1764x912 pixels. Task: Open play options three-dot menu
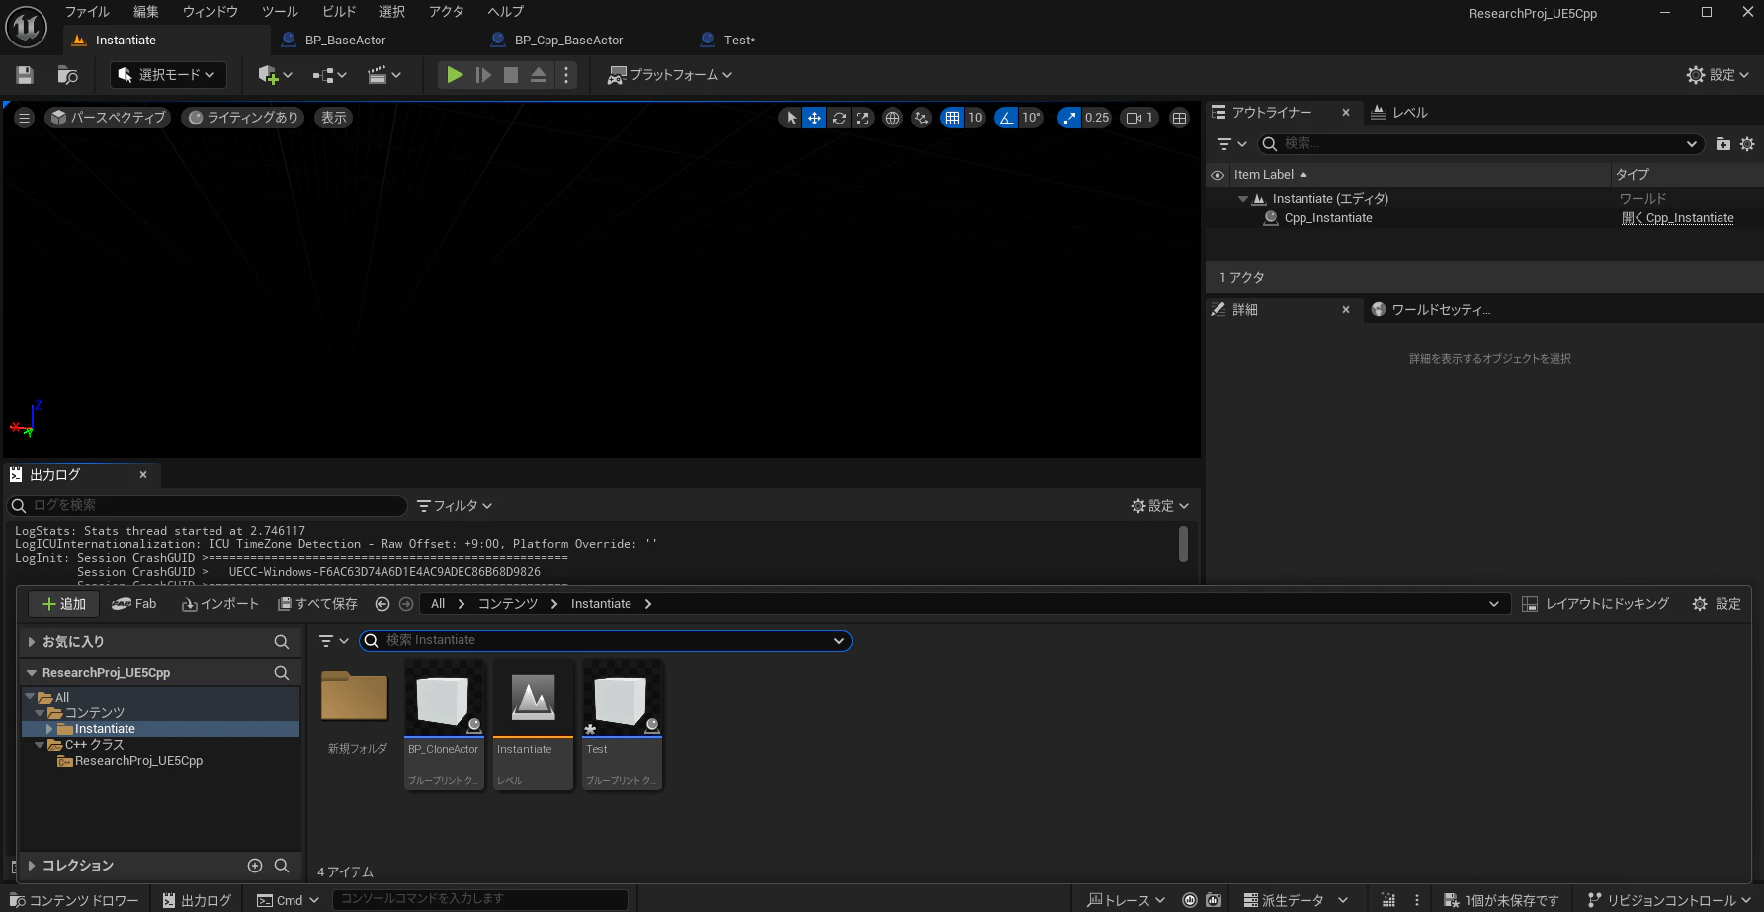point(565,75)
